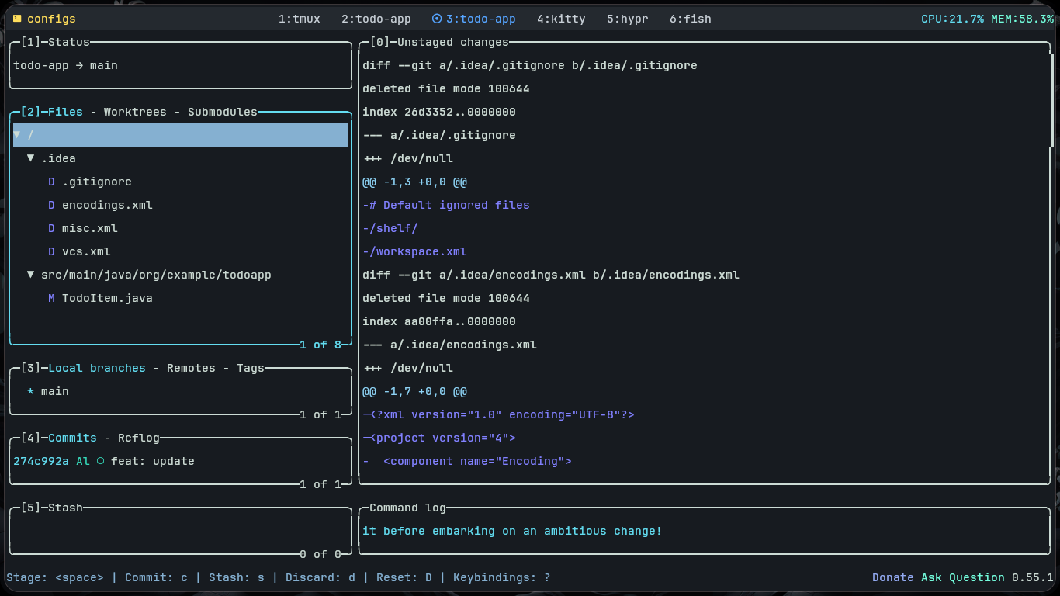The width and height of the screenshot is (1060, 596).
Task: Click the D status marker for misc.xml
Action: pyautogui.click(x=51, y=228)
